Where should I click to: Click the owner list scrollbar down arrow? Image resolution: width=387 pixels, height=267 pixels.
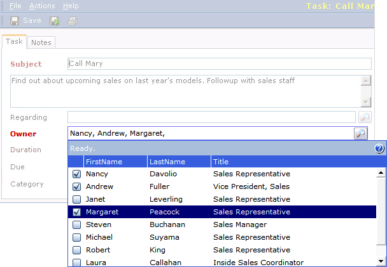tap(381, 261)
